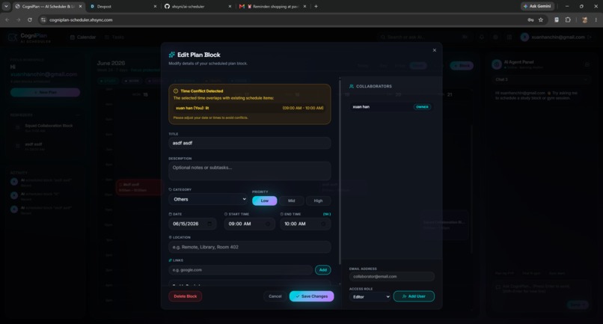Open the tab search dropdown arrow
Viewport: 603px width, 324px height.
(6, 6)
